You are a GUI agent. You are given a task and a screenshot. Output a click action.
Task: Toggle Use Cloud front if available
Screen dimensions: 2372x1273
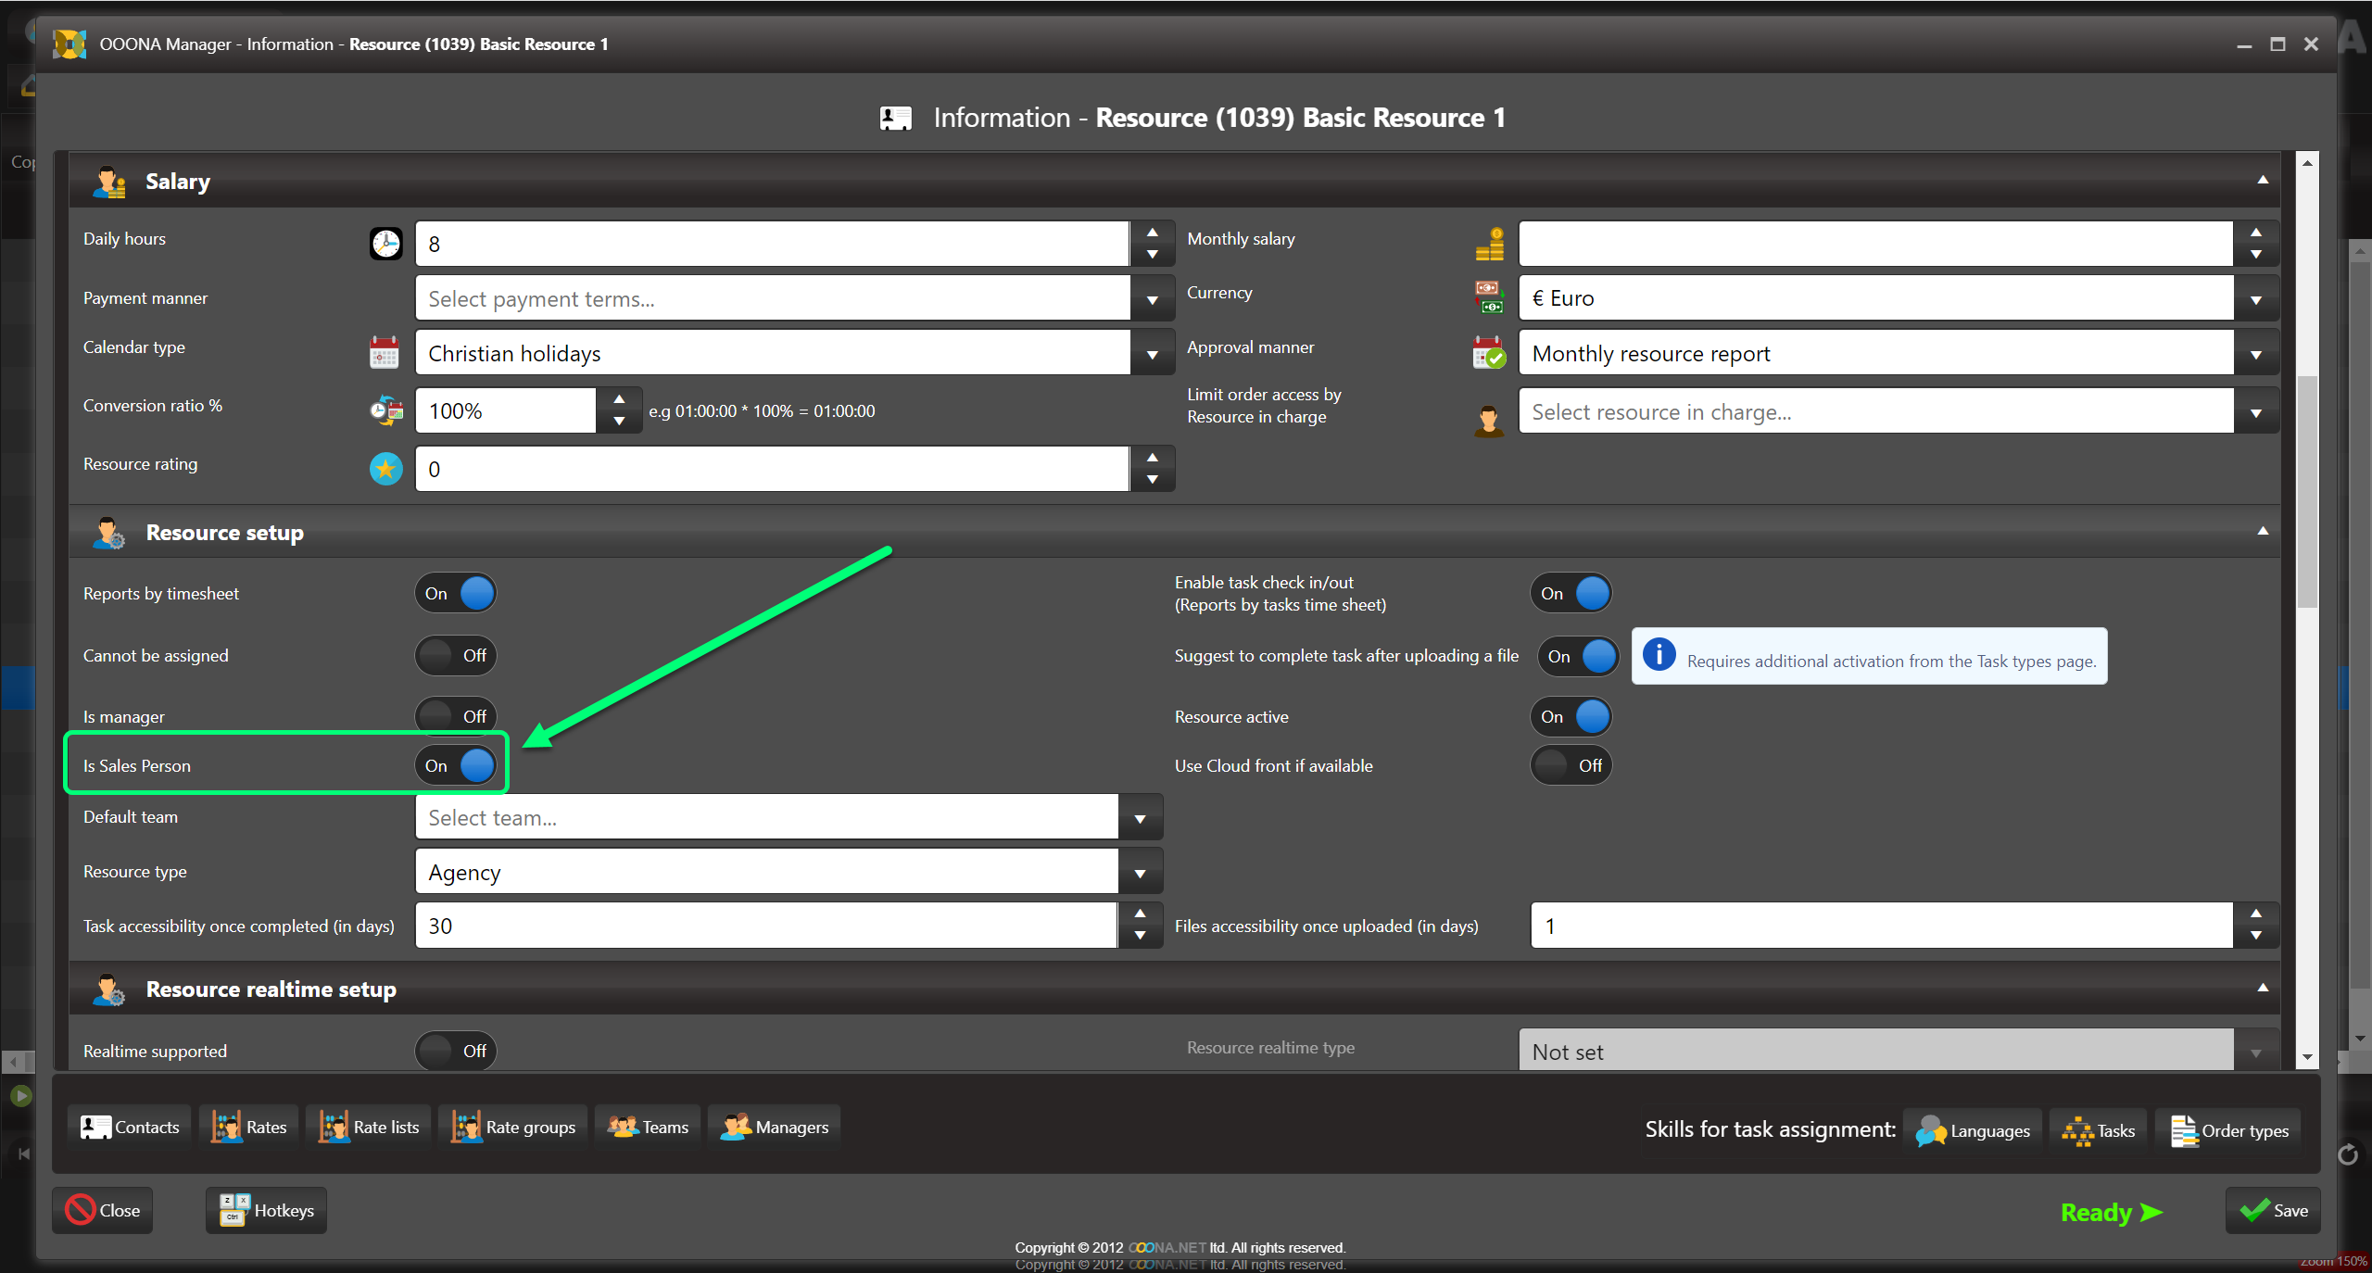[x=1571, y=765]
